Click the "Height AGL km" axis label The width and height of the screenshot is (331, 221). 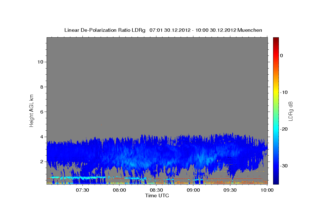coord(32,110)
